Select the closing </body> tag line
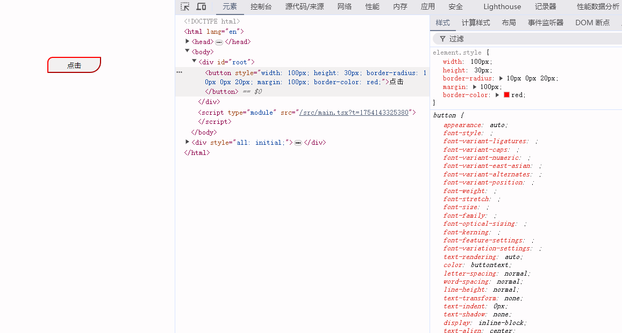The width and height of the screenshot is (622, 333). pos(204,132)
